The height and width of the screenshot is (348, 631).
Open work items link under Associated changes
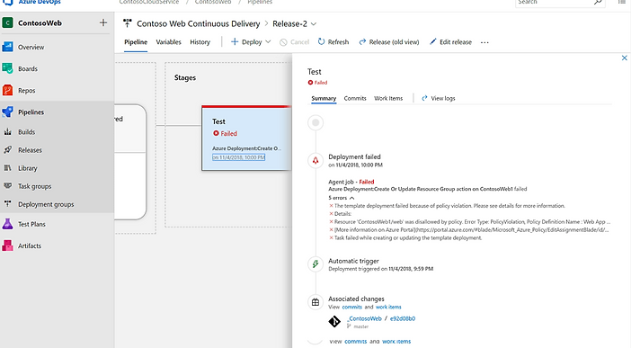point(388,307)
